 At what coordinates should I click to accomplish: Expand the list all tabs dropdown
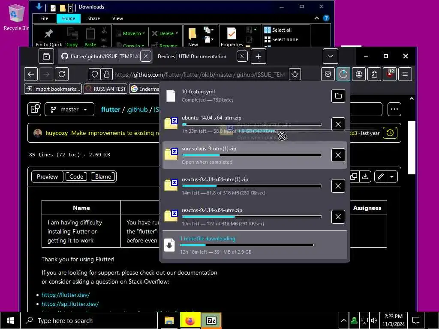pos(331,56)
